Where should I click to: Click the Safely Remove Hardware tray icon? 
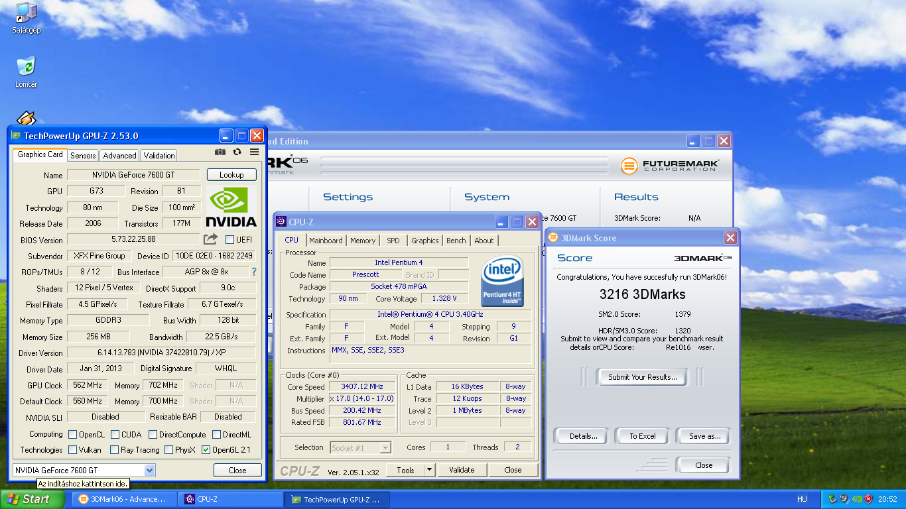pos(832,499)
